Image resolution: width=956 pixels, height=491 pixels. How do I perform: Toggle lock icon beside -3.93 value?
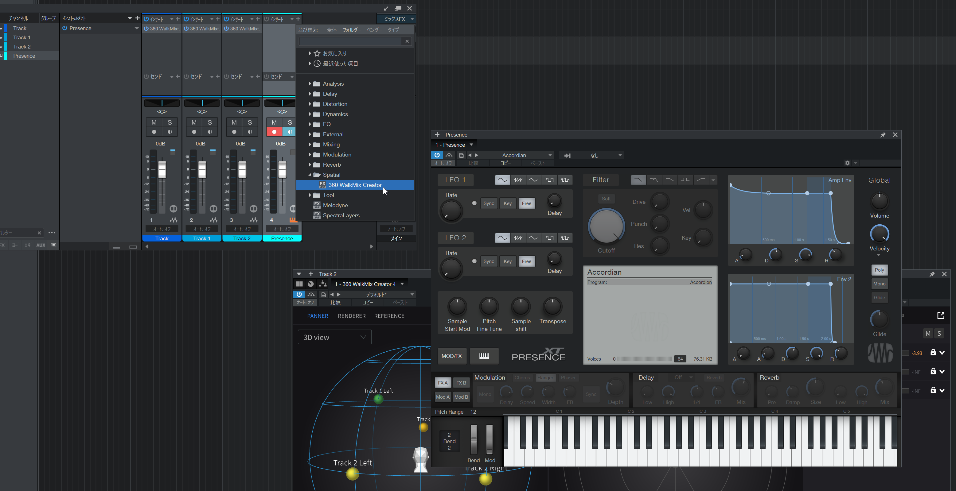click(x=933, y=352)
